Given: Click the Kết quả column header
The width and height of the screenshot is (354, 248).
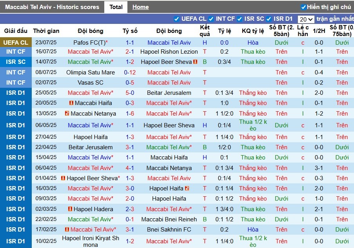Looking at the screenshot, I should pos(205,31).
